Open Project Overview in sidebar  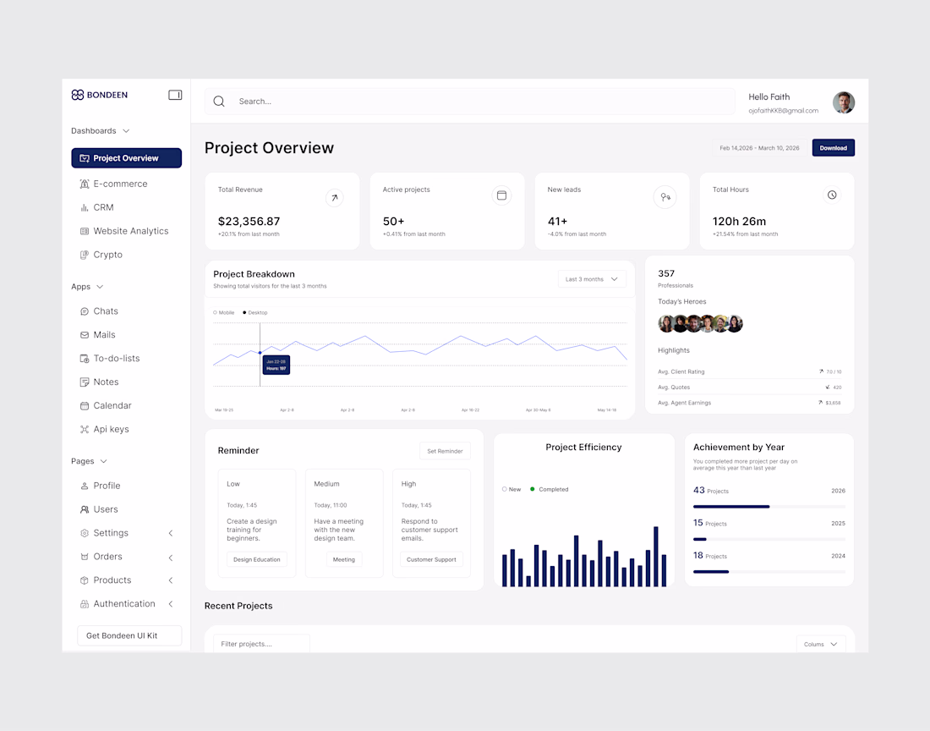(x=126, y=158)
